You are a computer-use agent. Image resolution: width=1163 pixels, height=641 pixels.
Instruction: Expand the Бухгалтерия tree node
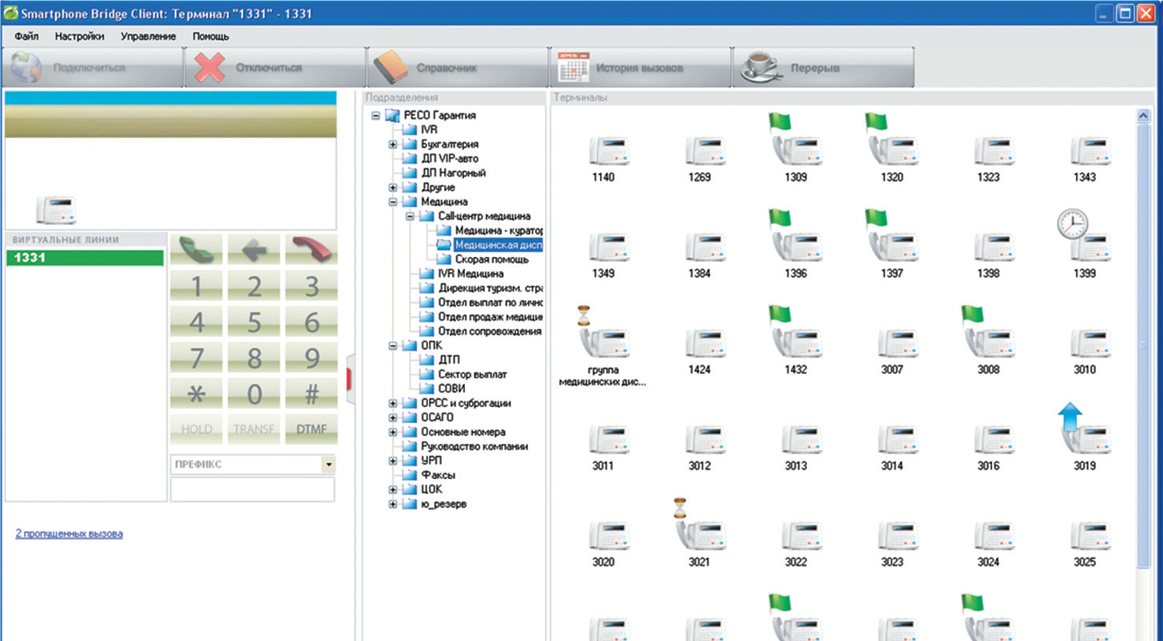393,144
